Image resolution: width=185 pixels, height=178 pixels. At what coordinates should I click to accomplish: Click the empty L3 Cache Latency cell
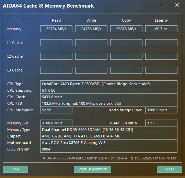pos(161,70)
